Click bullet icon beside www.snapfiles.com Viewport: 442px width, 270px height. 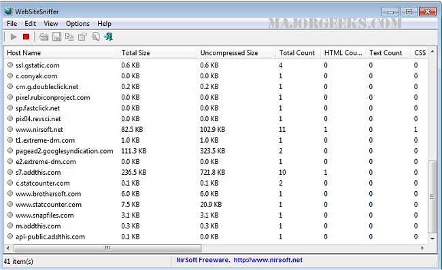(10, 215)
